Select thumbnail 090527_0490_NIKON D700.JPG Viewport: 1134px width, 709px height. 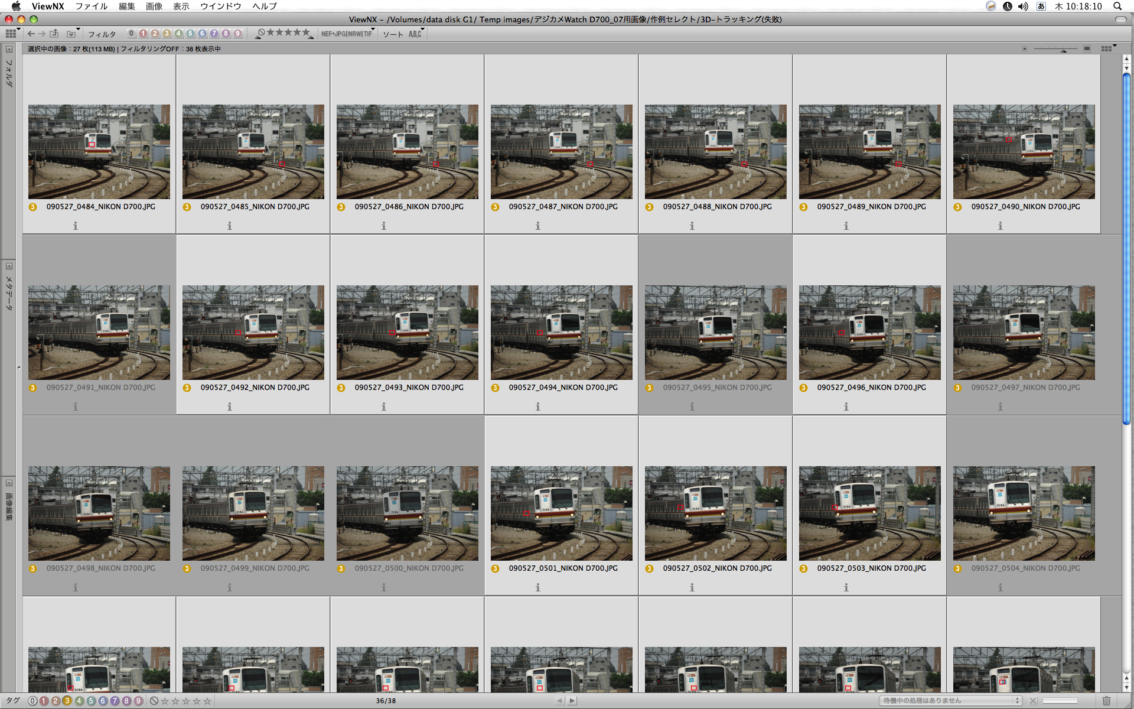pyautogui.click(x=1024, y=152)
